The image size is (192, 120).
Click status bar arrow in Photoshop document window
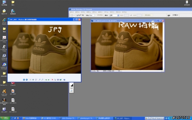pos(119,71)
